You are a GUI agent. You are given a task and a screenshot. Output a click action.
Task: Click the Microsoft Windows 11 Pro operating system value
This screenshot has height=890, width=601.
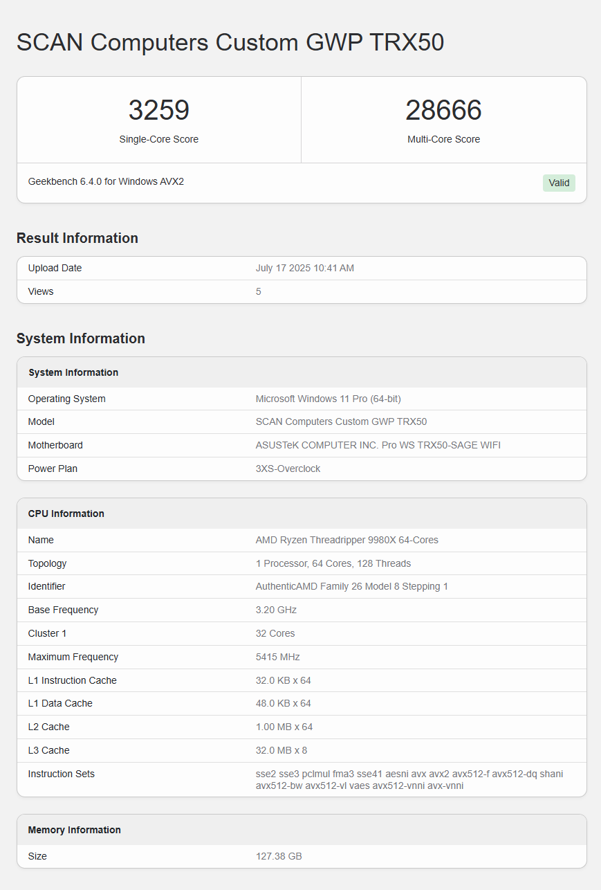coord(328,399)
